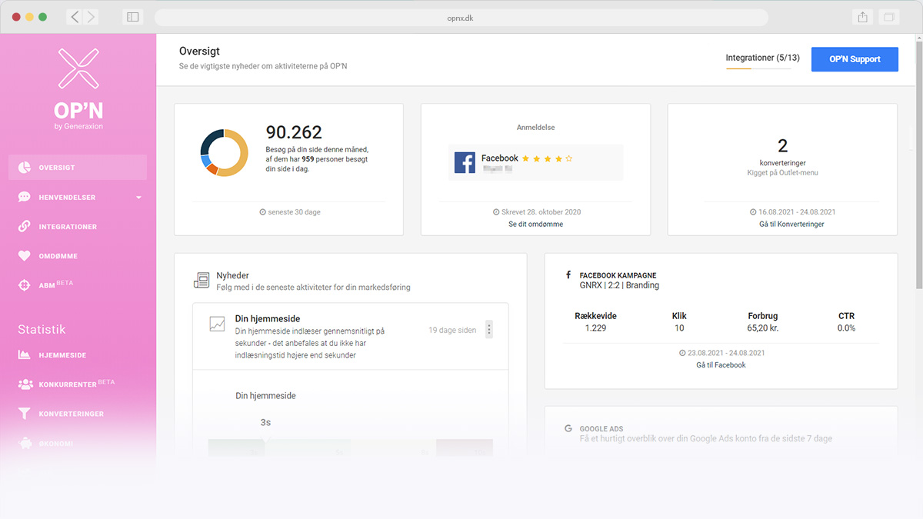The height and width of the screenshot is (519, 923).
Task: Click the visitor donut chart
Action: click(x=224, y=152)
